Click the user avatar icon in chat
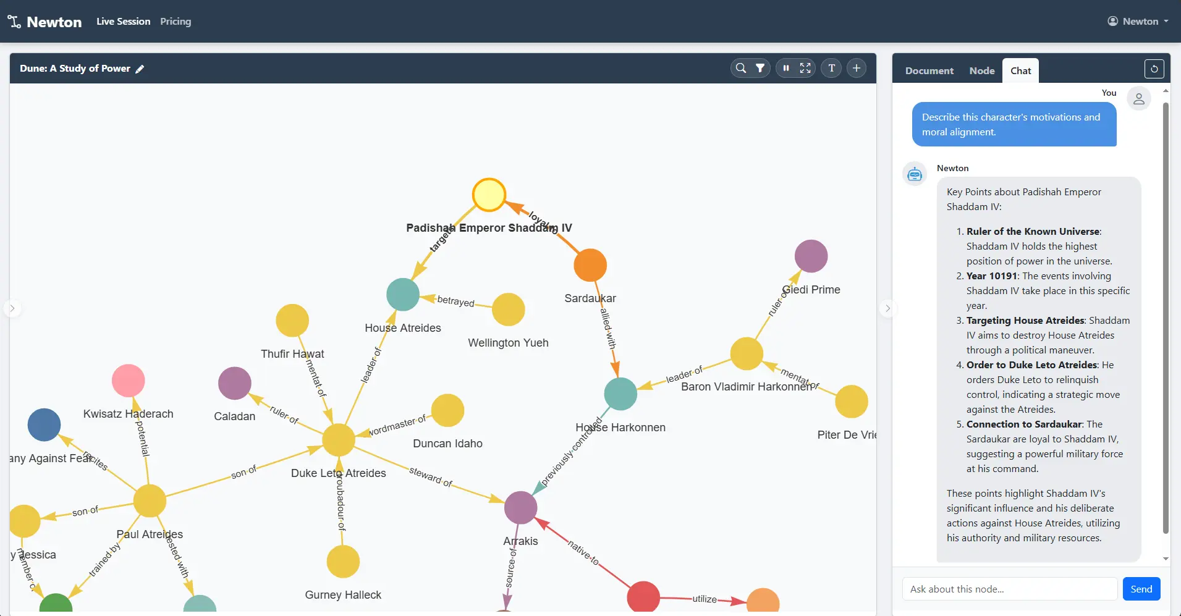1181x616 pixels. pyautogui.click(x=1138, y=99)
